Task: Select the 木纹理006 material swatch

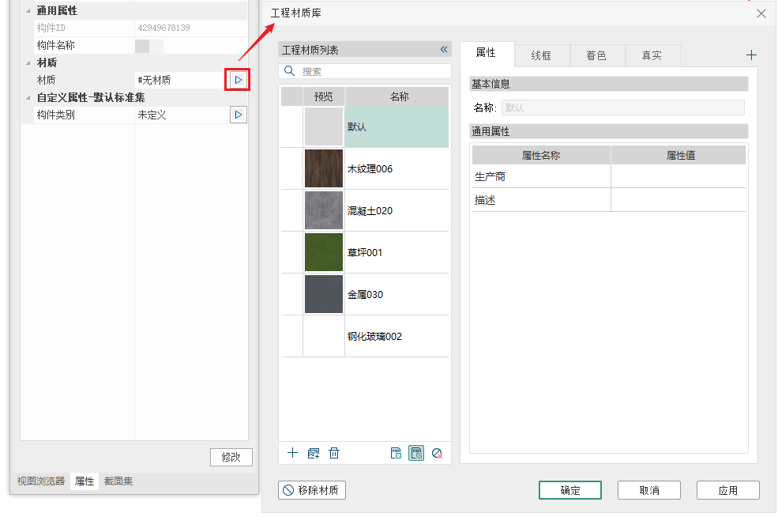Action: (324, 168)
